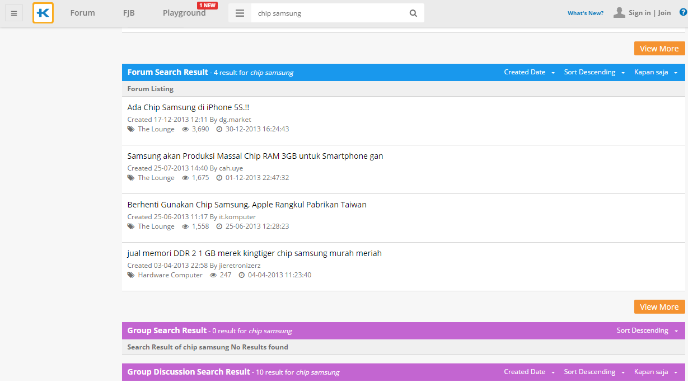The width and height of the screenshot is (688, 383).
Task: Open Hardware Computer forum tag
Action: tap(170, 275)
